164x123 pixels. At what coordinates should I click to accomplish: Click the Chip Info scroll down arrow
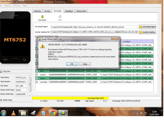click(30, 96)
